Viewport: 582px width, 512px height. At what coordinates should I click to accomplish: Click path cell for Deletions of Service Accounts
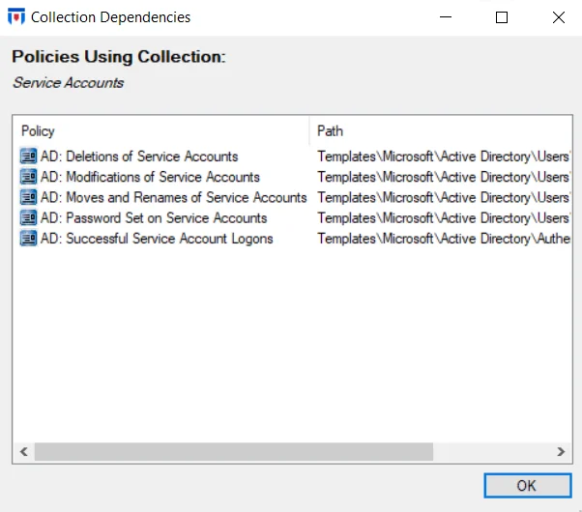tap(444, 156)
